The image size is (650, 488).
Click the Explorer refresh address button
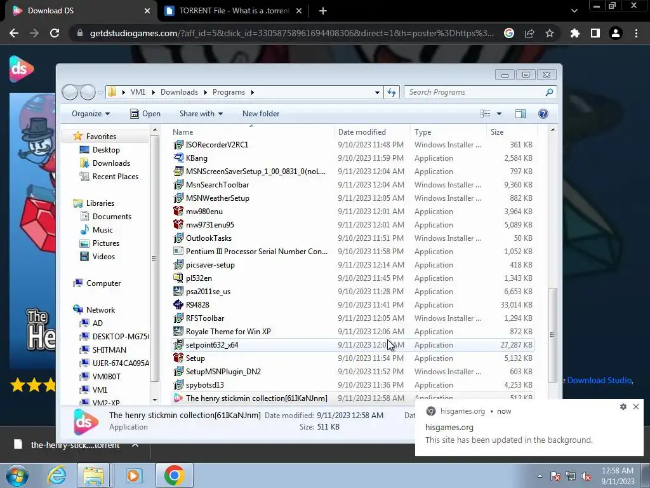[x=392, y=92]
